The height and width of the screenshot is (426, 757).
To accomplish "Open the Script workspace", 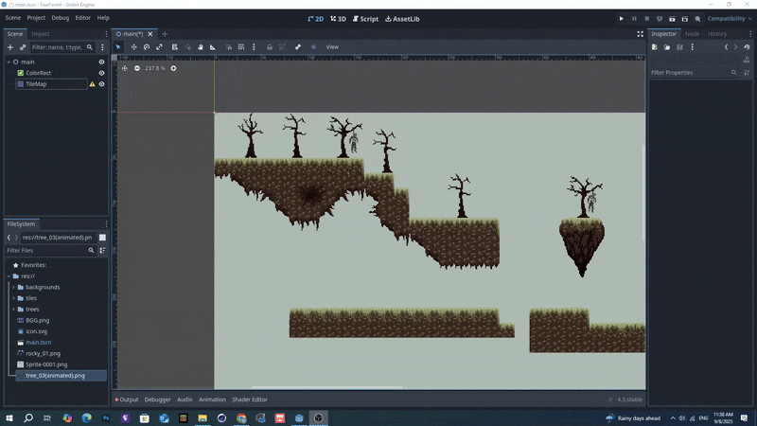I will click(363, 18).
